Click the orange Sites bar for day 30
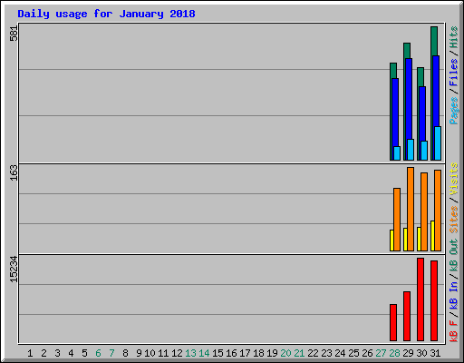The width and height of the screenshot is (464, 363). point(424,211)
